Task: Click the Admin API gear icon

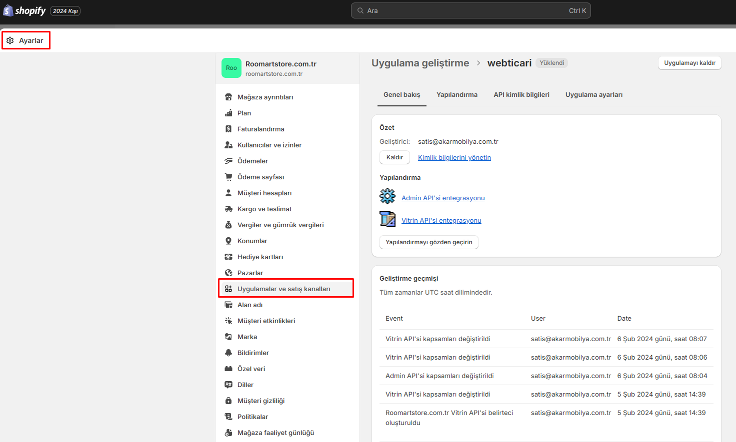Action: (387, 196)
